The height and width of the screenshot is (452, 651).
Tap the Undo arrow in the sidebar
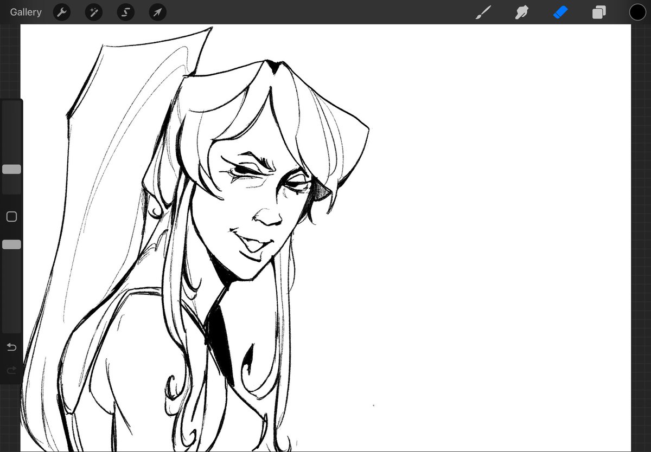(x=11, y=347)
